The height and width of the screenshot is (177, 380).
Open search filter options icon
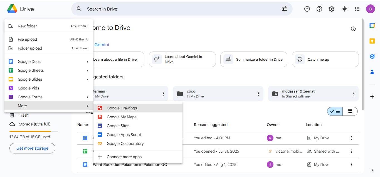[x=284, y=9]
